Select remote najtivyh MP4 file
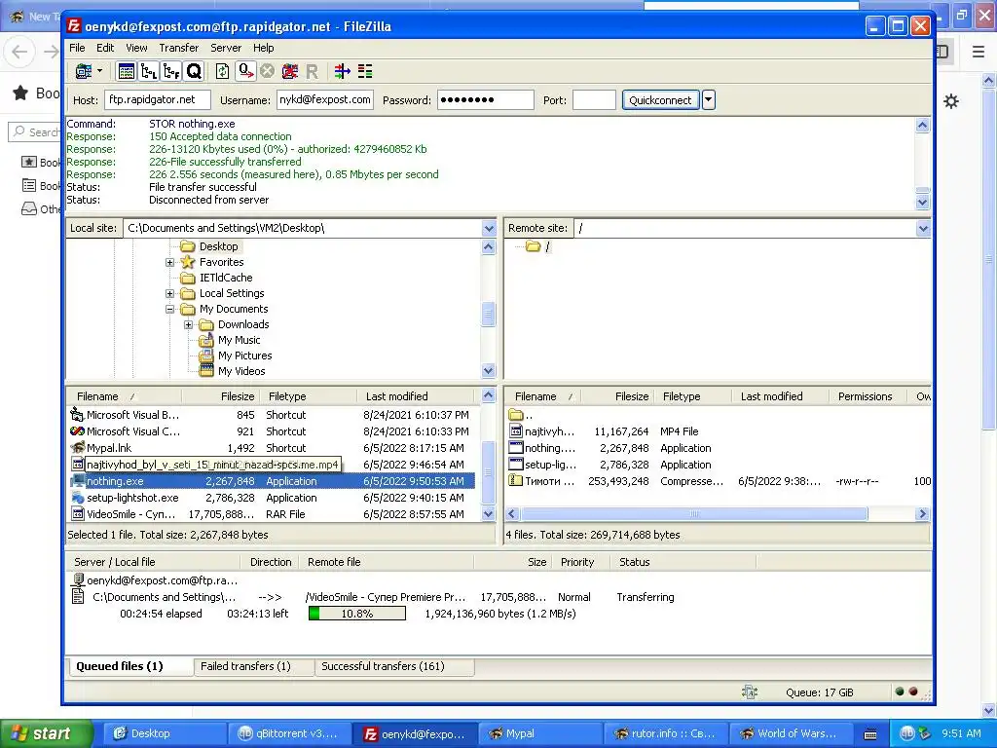The image size is (997, 748). [549, 431]
